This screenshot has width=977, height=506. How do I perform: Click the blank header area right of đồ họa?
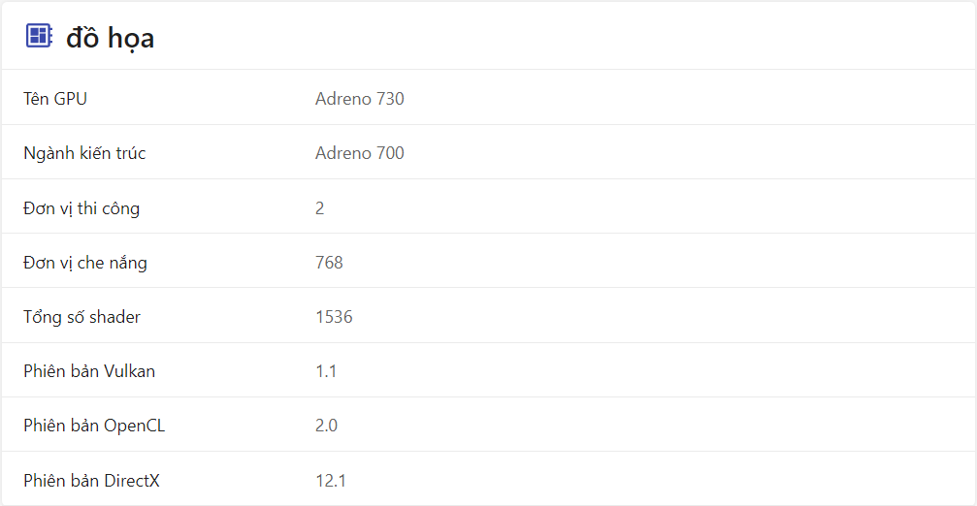(563, 37)
